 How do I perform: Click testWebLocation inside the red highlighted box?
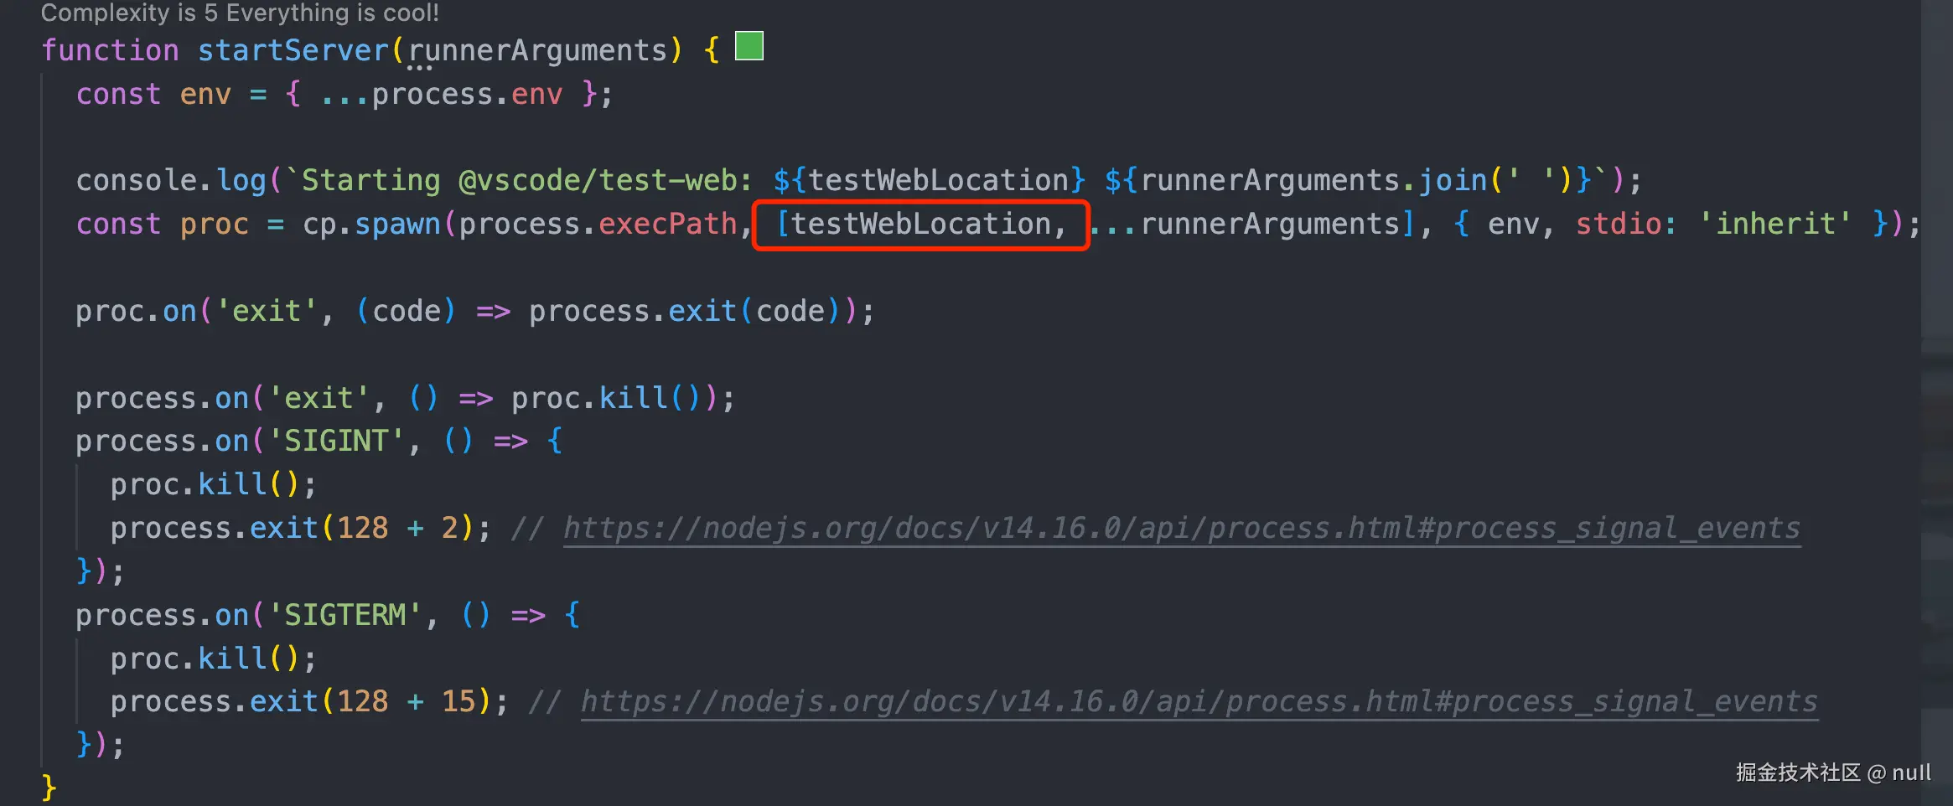tap(920, 224)
